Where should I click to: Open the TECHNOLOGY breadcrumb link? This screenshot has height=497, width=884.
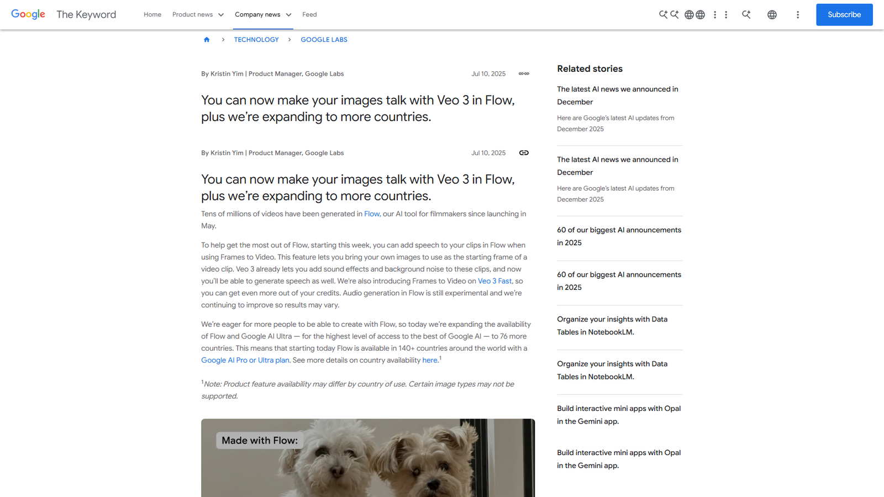click(x=256, y=39)
